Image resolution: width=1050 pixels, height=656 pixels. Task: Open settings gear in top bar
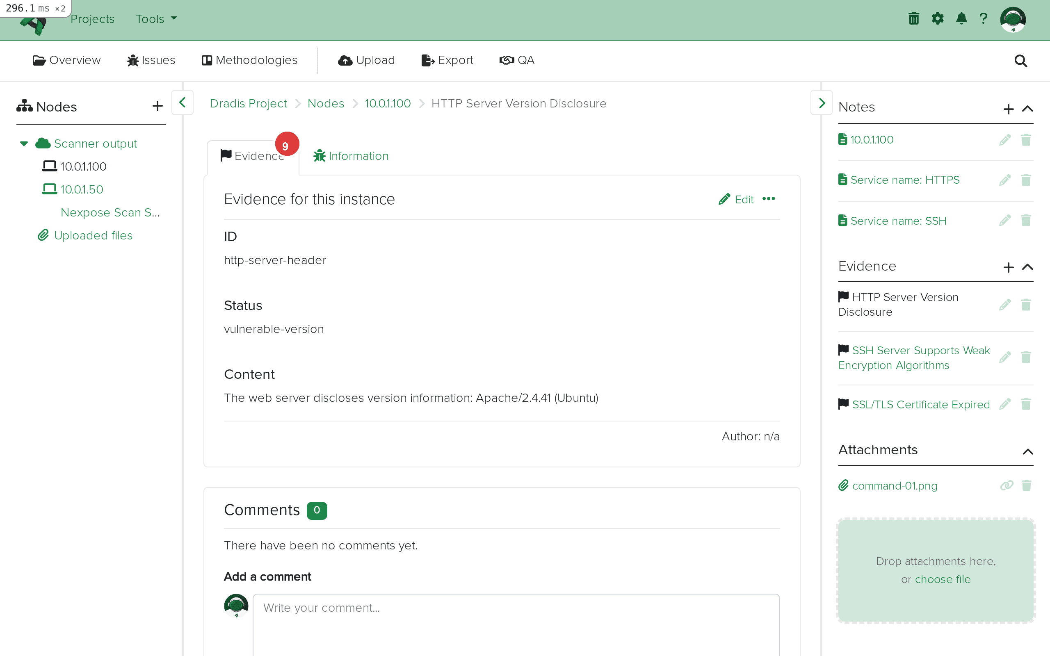[x=937, y=19]
